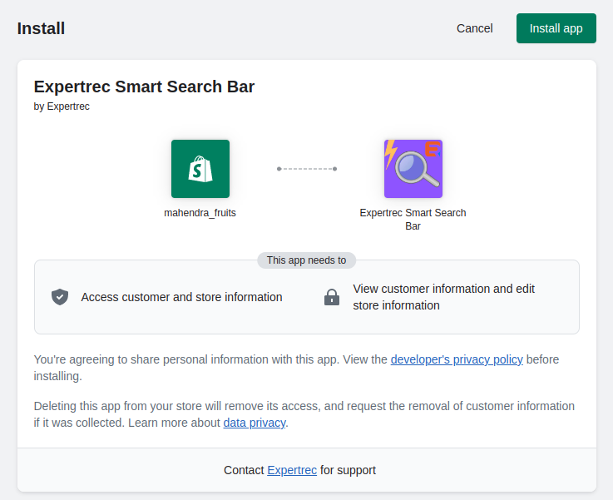
Task: Follow the data privacy link
Action: coord(255,423)
